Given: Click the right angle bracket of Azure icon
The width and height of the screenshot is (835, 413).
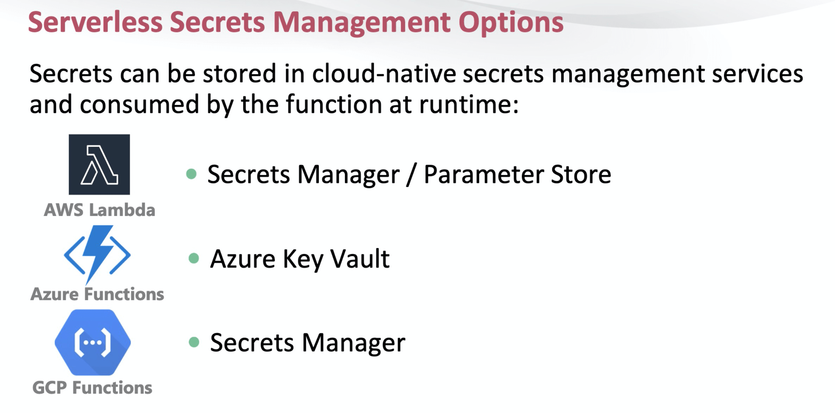Looking at the screenshot, I should click(120, 255).
